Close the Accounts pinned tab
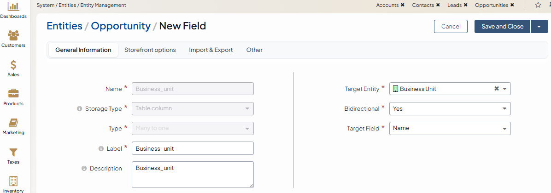 (403, 5)
